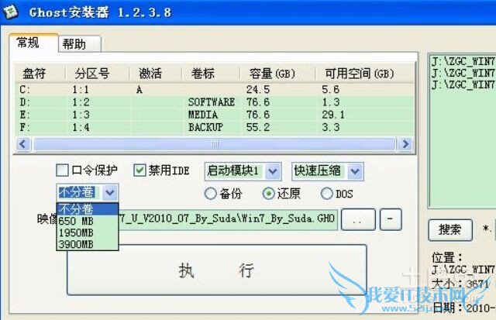Collapse the 不分卷 combo box arrow
496x320 pixels.
110,193
